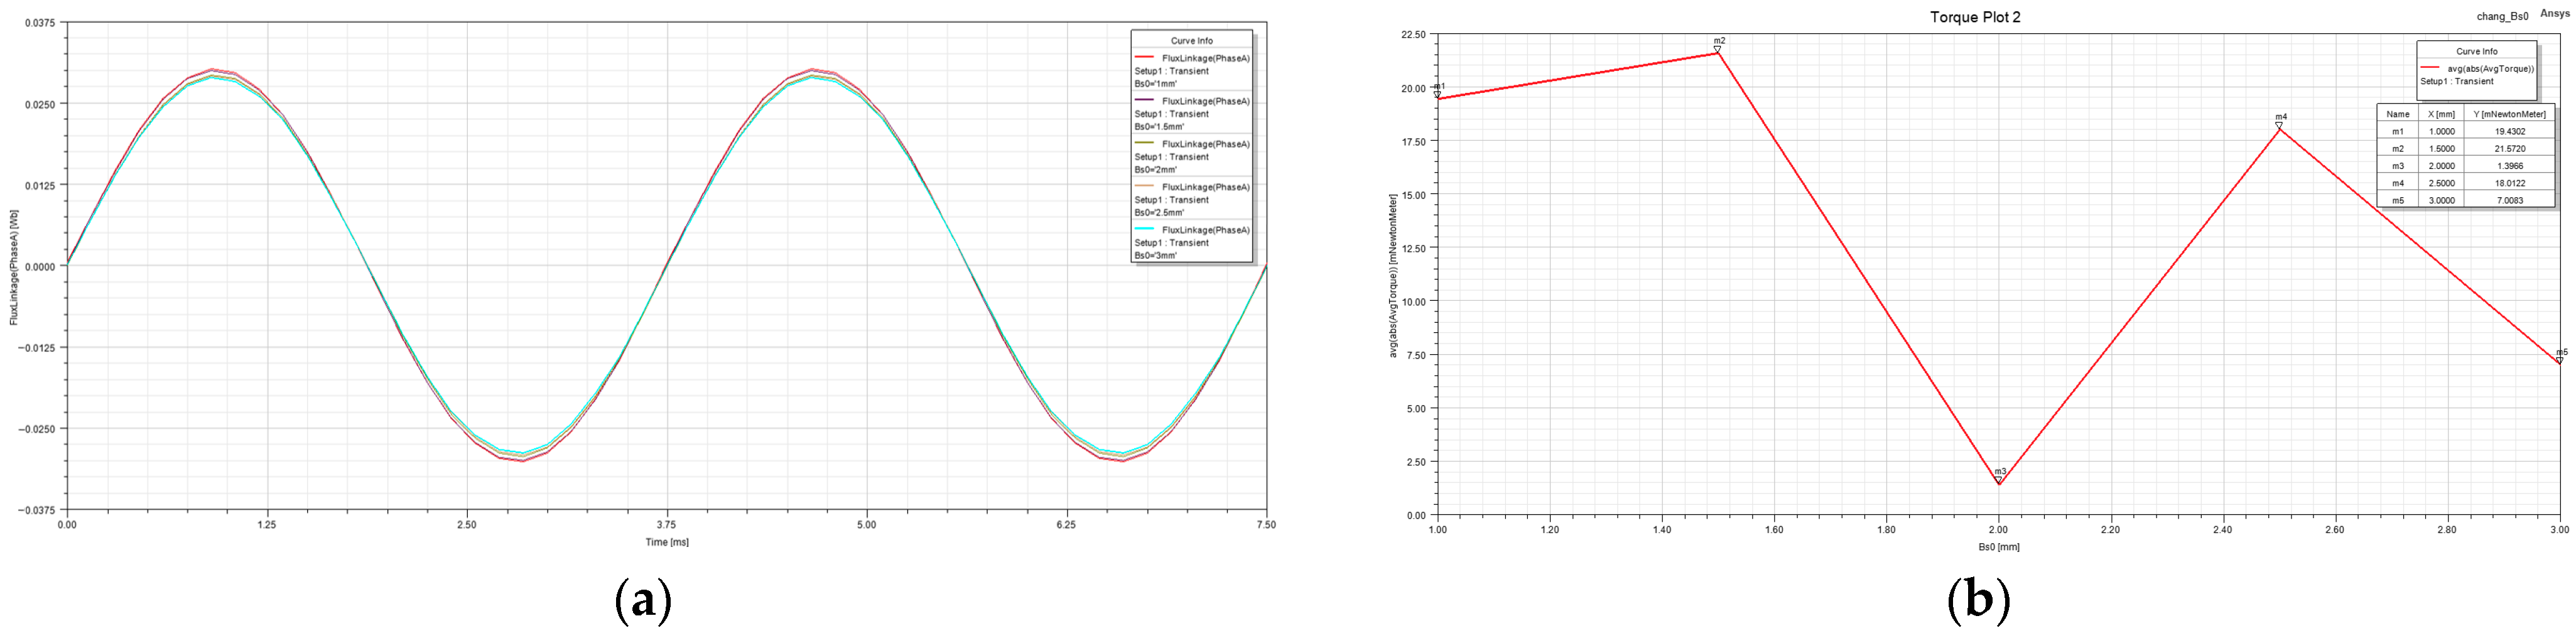Screen dimensions: 2576x633
Task: Click the "Time [ms]" axis label
Action: [667, 542]
